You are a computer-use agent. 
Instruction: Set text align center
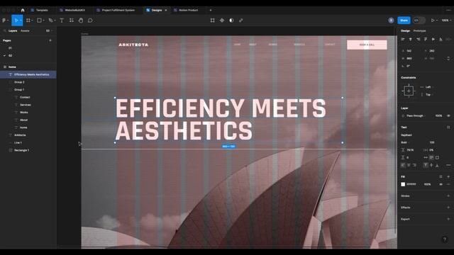409,165
